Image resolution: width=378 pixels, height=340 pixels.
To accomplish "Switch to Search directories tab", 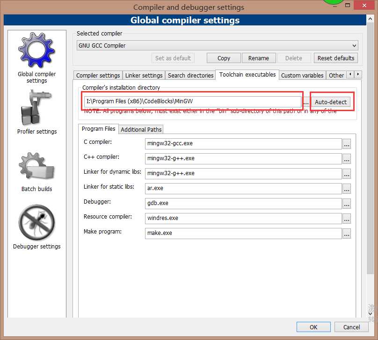I will (x=190, y=75).
